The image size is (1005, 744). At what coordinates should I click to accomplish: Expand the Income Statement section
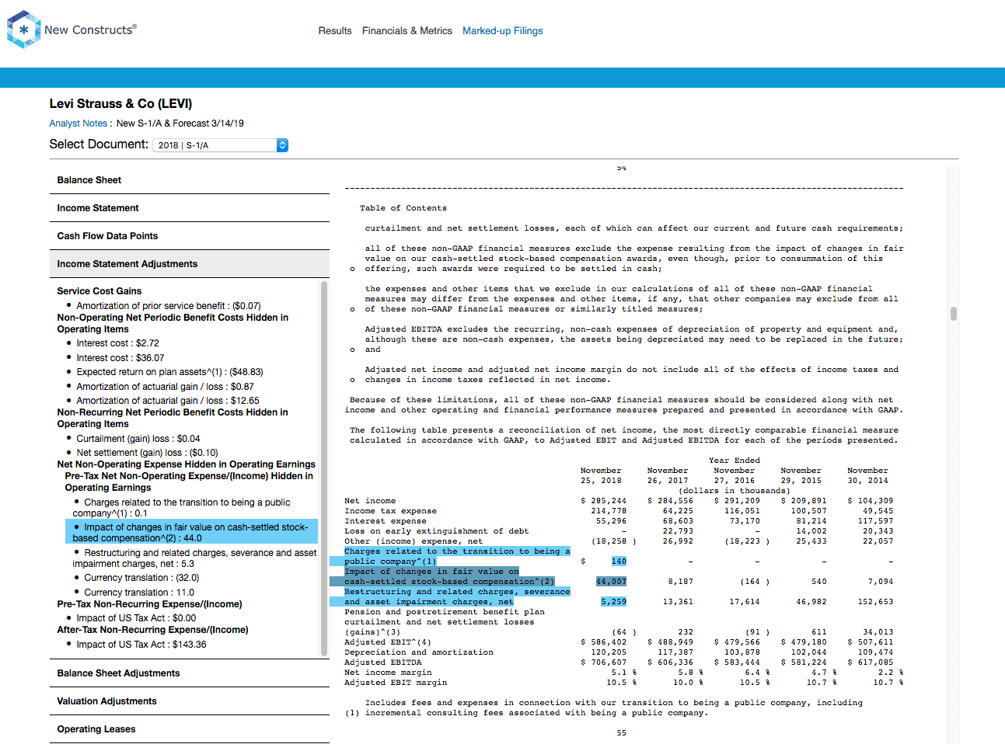pos(190,208)
